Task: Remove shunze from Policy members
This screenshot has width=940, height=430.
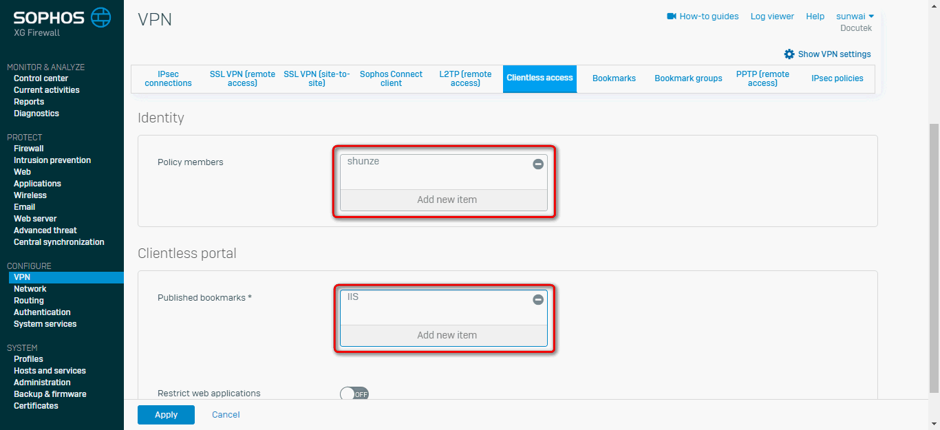Action: click(538, 164)
